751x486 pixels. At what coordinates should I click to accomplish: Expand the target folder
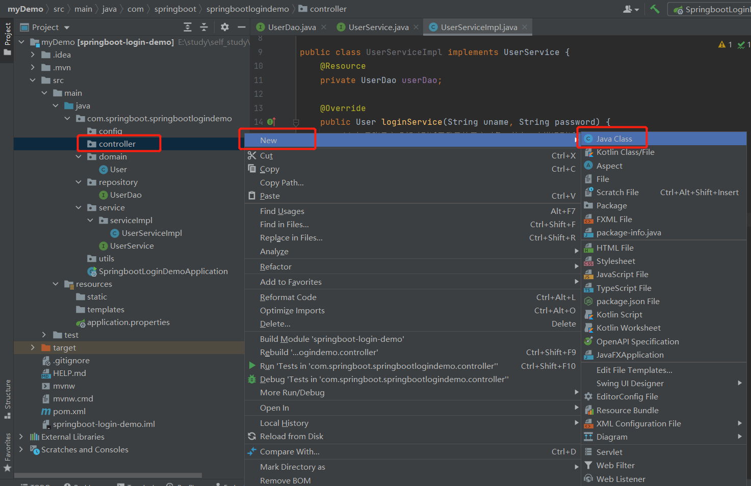[x=33, y=347]
